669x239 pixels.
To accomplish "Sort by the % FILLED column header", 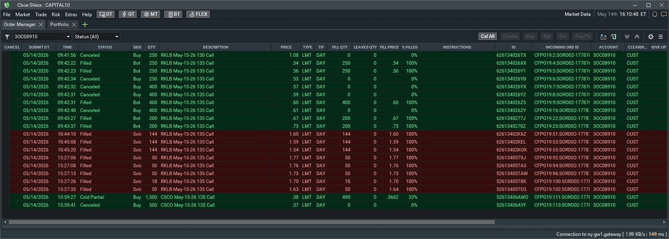I will [x=410, y=47].
